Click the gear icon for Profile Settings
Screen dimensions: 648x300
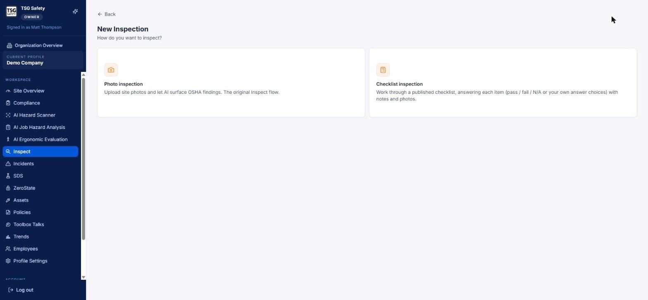(x=8, y=261)
